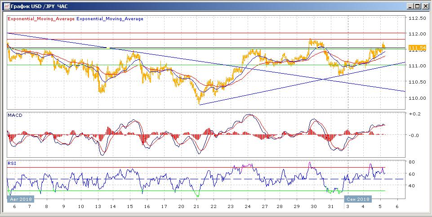Click the 80 RSI scale label

tap(412, 162)
